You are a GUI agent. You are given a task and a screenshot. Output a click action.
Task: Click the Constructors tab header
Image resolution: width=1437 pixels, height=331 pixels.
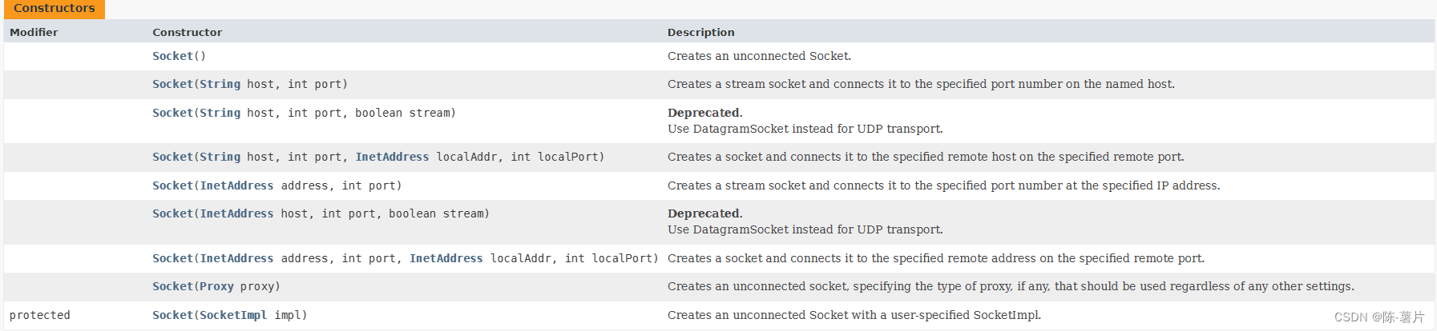coord(54,9)
